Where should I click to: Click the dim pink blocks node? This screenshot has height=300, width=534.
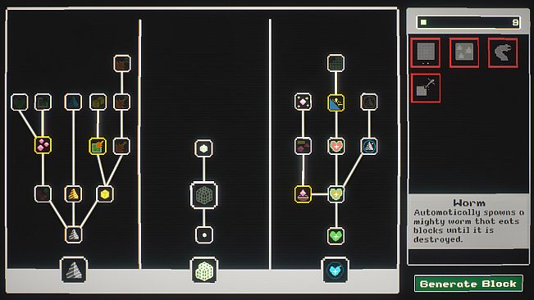click(x=303, y=146)
